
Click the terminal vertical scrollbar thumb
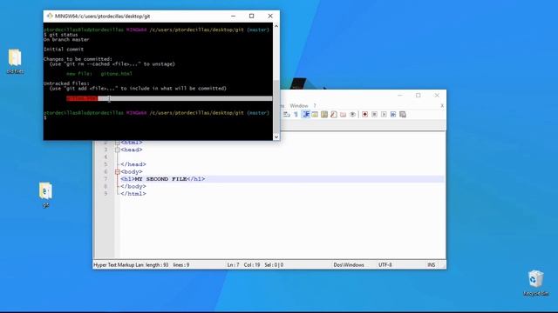[276, 106]
